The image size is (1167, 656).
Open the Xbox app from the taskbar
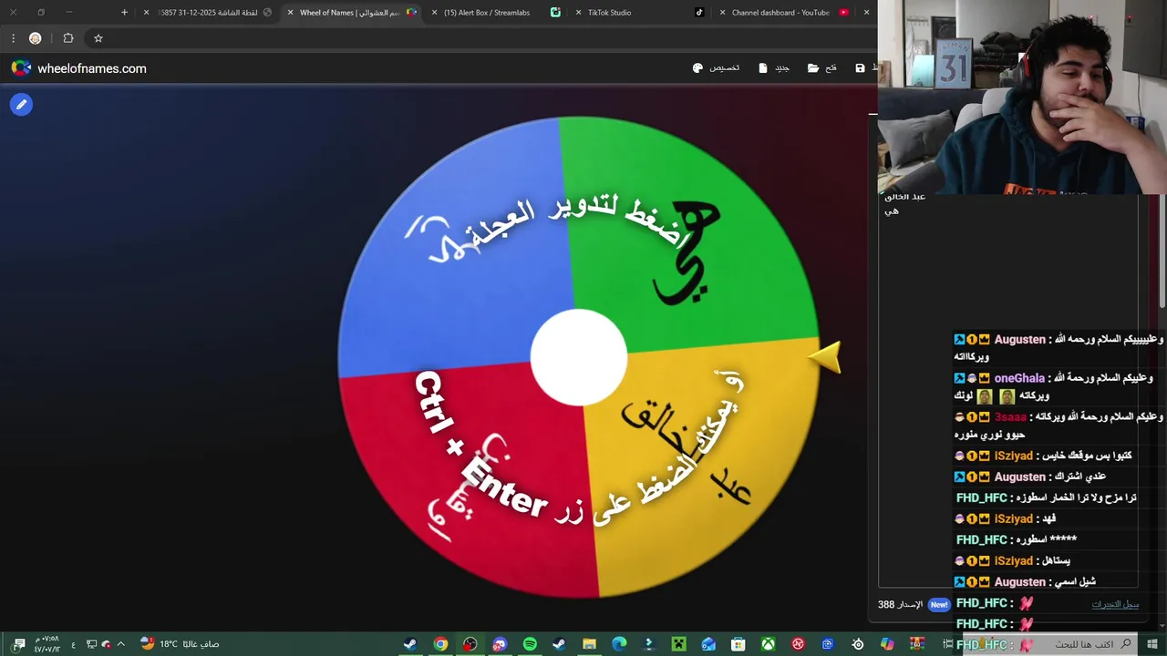pyautogui.click(x=769, y=644)
